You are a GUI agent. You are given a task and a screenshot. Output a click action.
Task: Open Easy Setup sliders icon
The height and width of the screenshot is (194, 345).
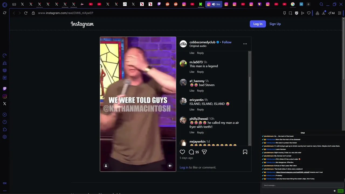pyautogui.click(x=340, y=13)
